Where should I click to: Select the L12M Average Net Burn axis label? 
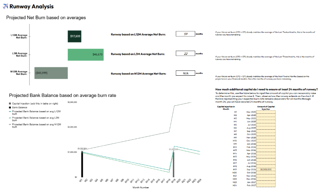19,36
